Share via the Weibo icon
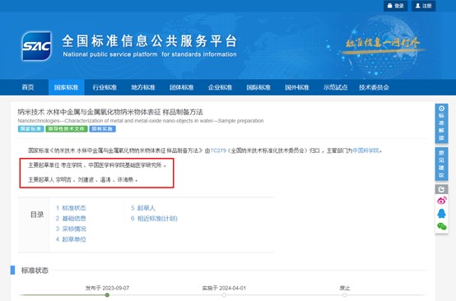Viewport: 456px width, 301px height. pos(441,201)
